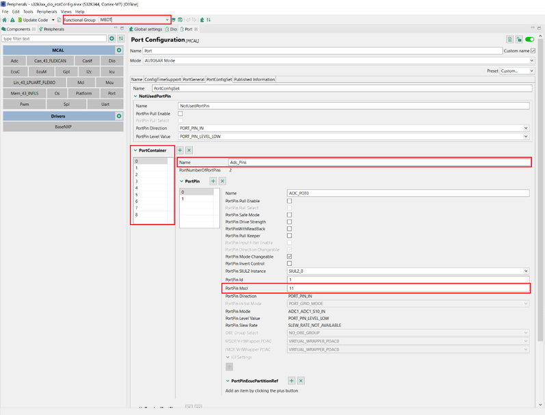Toggle the green component enable switch

tap(530, 40)
